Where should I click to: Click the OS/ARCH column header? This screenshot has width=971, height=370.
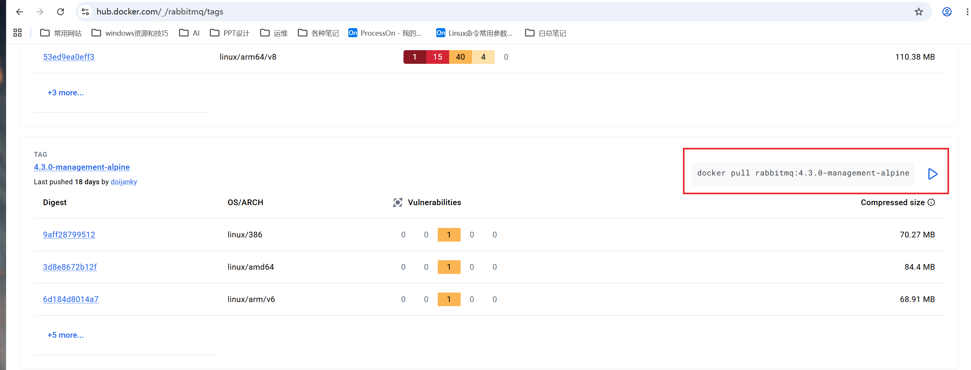(246, 202)
